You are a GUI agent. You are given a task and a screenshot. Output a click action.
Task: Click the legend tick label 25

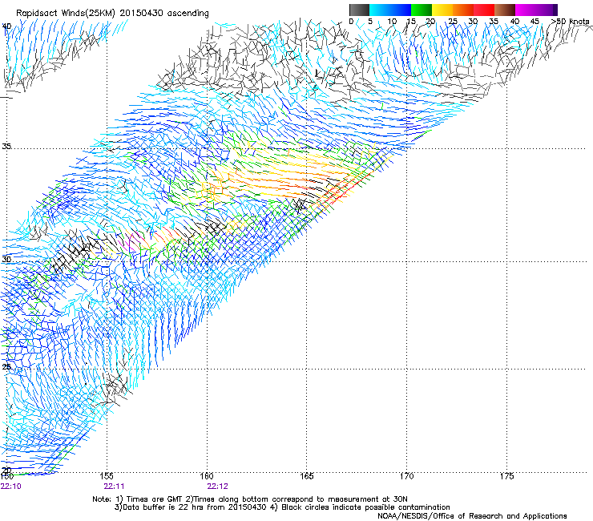click(452, 22)
